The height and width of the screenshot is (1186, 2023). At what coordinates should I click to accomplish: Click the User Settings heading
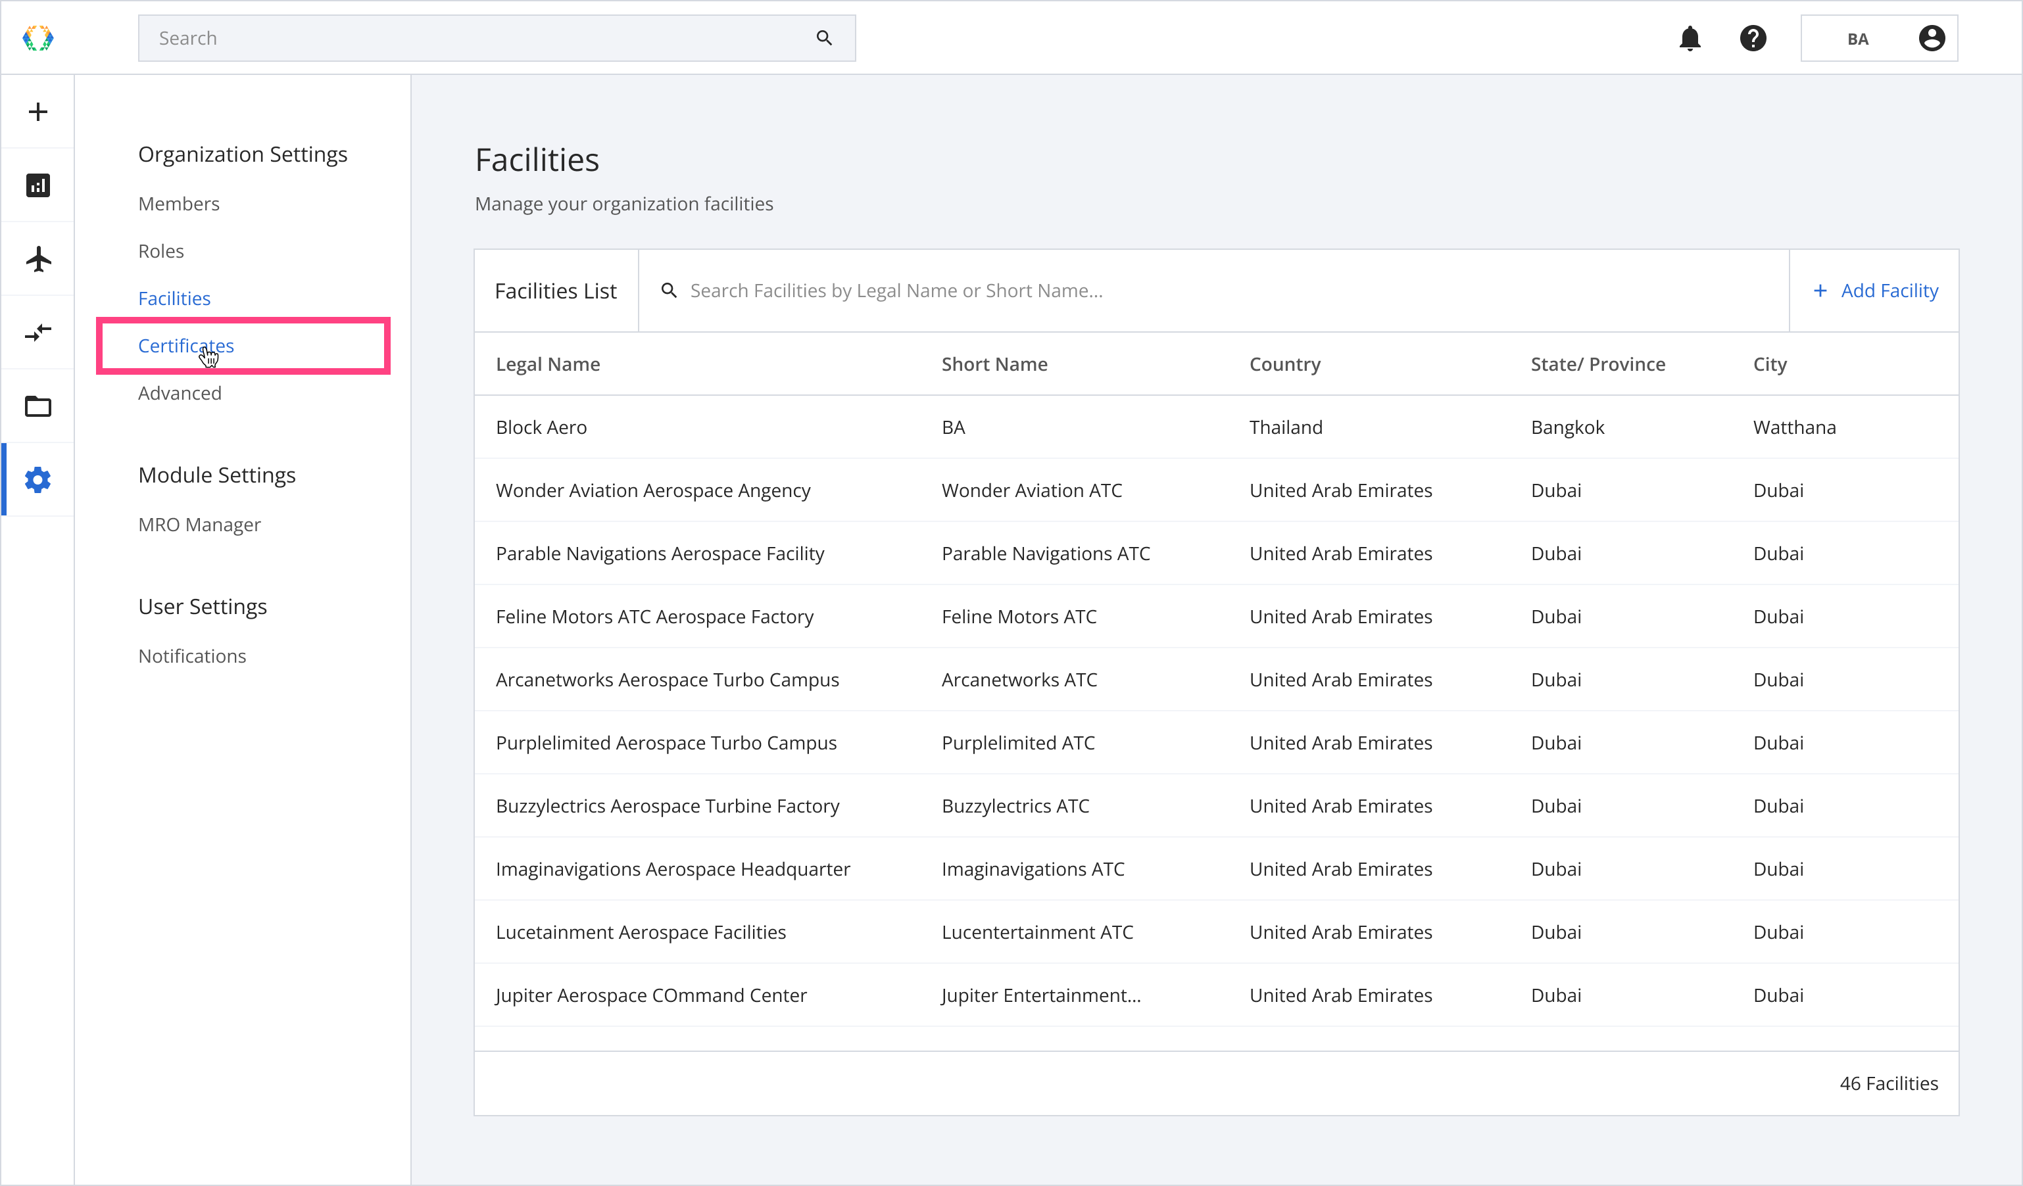pyautogui.click(x=203, y=607)
